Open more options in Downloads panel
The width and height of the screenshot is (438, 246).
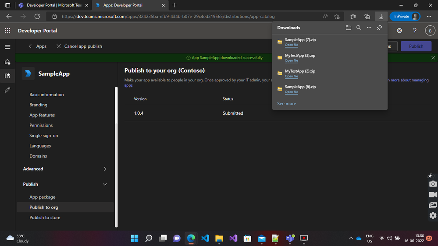(x=369, y=28)
